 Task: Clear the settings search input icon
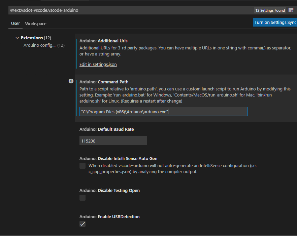291,10
